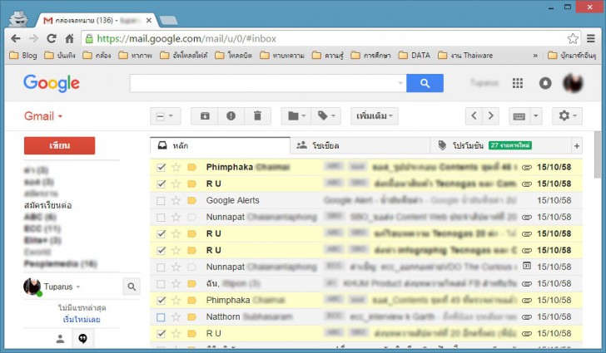
Task: Check the ฉัน conversation checkbox
Action: point(161,284)
